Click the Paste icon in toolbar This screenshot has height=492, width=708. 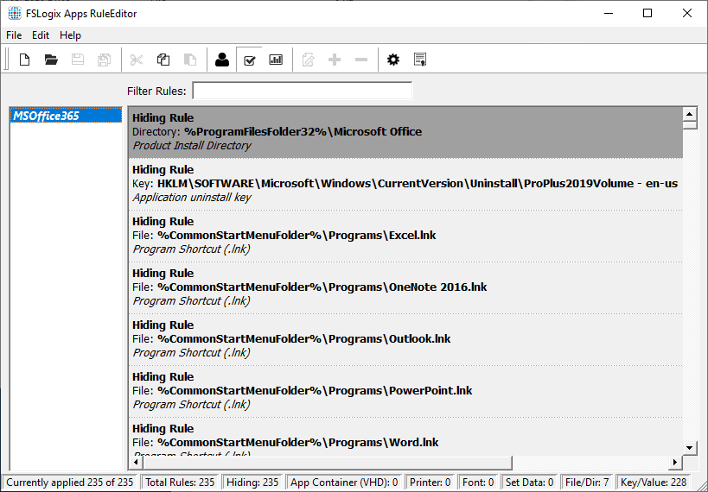click(189, 60)
